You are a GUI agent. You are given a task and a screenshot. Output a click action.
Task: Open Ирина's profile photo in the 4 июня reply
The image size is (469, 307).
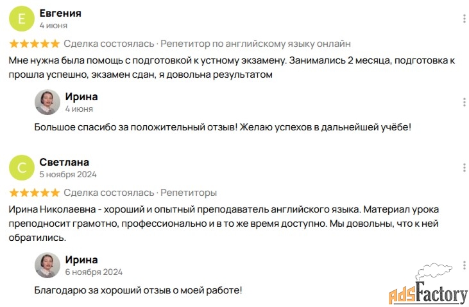[x=47, y=102]
